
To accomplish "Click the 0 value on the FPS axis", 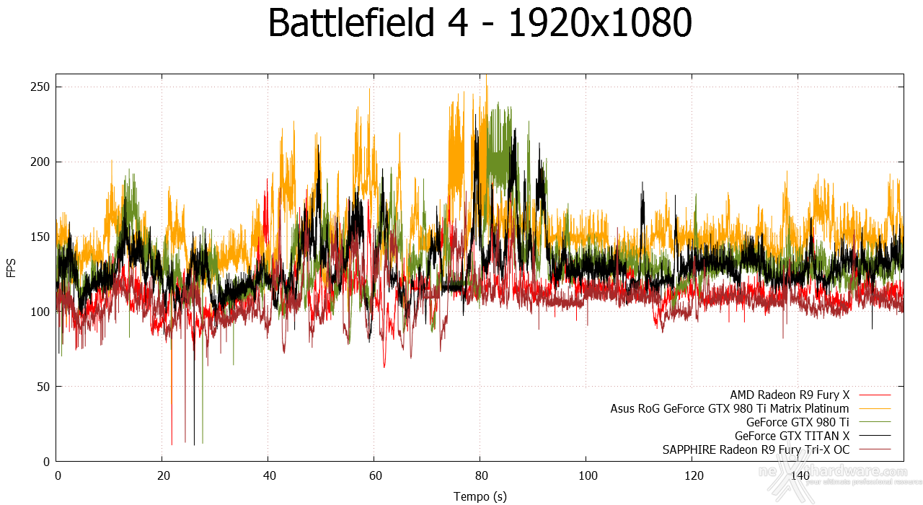I will pos(48,462).
